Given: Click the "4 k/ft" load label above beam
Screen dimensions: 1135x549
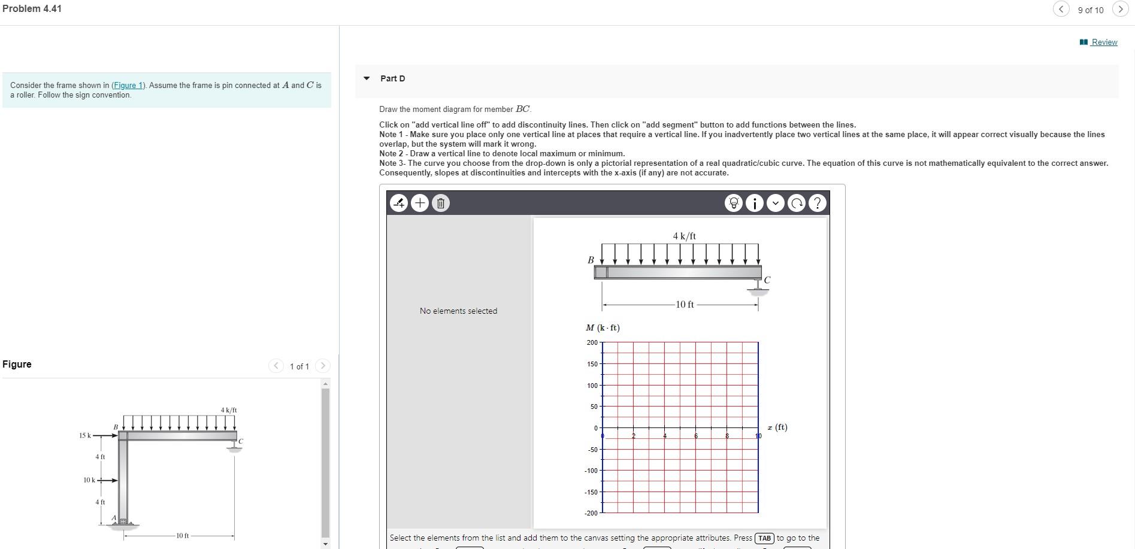Looking at the screenshot, I should [x=685, y=236].
